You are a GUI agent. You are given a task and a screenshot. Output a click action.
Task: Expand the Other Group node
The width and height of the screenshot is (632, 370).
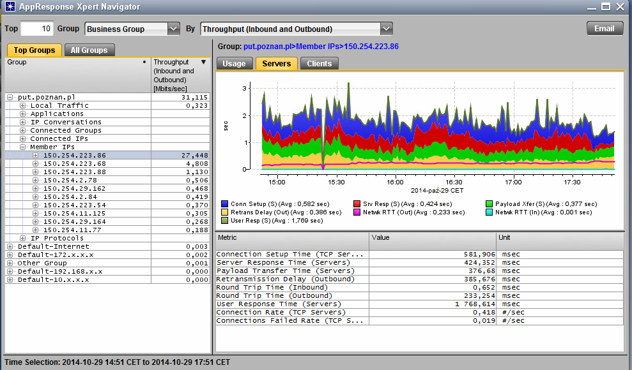(10, 263)
